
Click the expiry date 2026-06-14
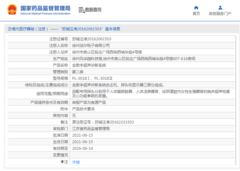click(83, 148)
